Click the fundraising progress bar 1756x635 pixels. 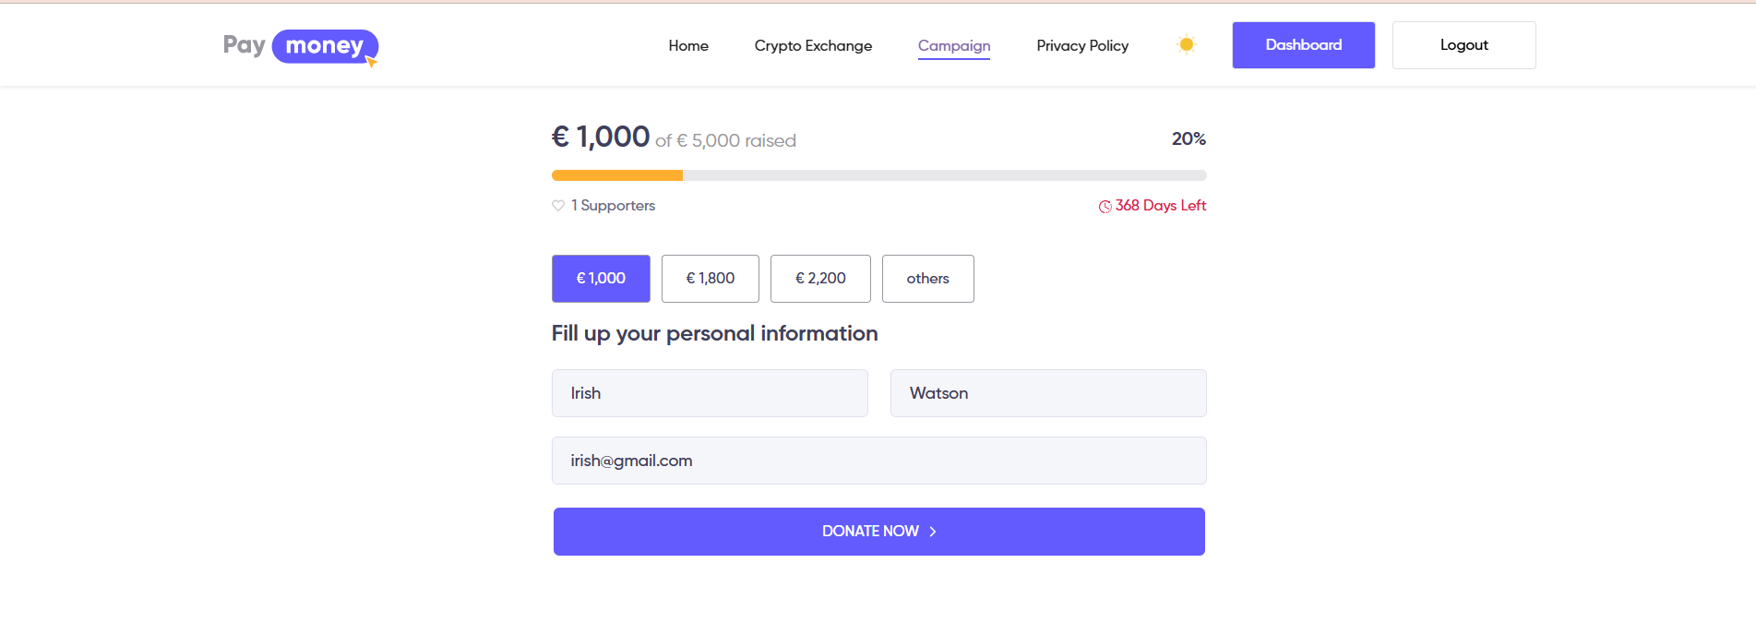pos(878,175)
